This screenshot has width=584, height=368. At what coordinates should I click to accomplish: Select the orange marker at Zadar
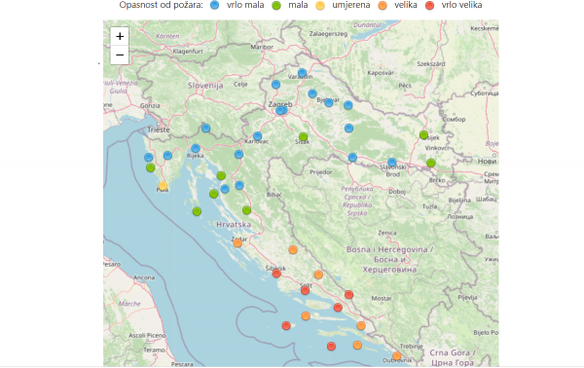click(x=237, y=243)
